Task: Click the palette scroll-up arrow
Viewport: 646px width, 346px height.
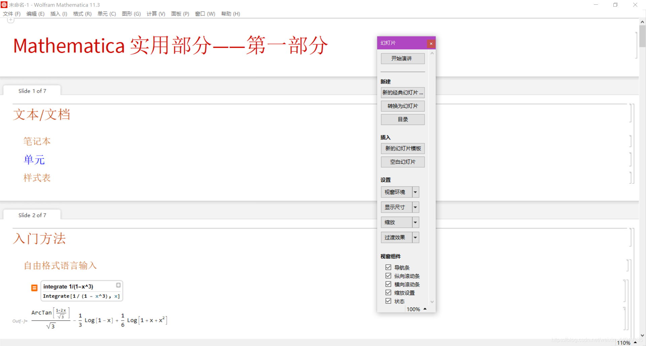Action: tap(432, 53)
